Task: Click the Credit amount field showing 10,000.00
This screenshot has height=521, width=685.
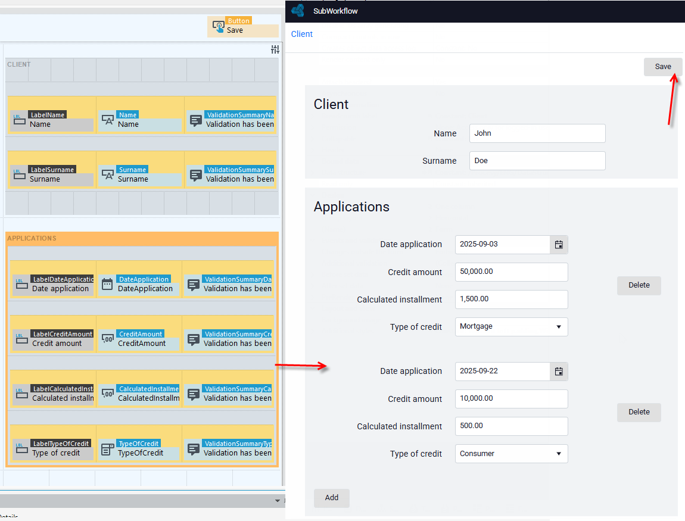Action: coord(511,399)
